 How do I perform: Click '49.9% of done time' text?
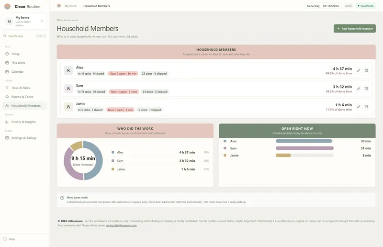pyautogui.click(x=338, y=73)
